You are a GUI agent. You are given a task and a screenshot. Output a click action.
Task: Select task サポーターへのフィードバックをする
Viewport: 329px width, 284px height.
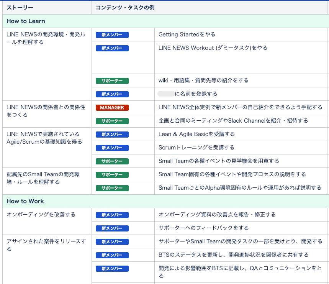point(204,228)
